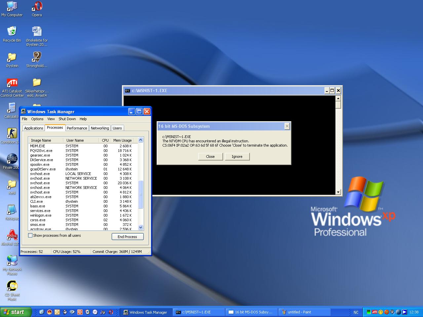Select the Calculator desktop icon
The width and height of the screenshot is (423, 317).
(x=12, y=111)
